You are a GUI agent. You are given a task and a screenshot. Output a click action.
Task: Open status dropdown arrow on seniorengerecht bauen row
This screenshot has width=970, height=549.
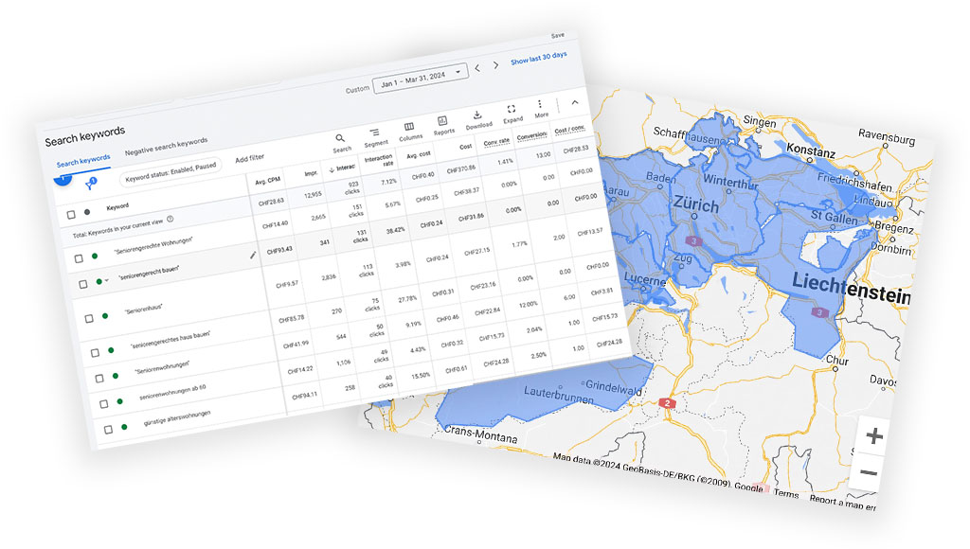pos(106,281)
